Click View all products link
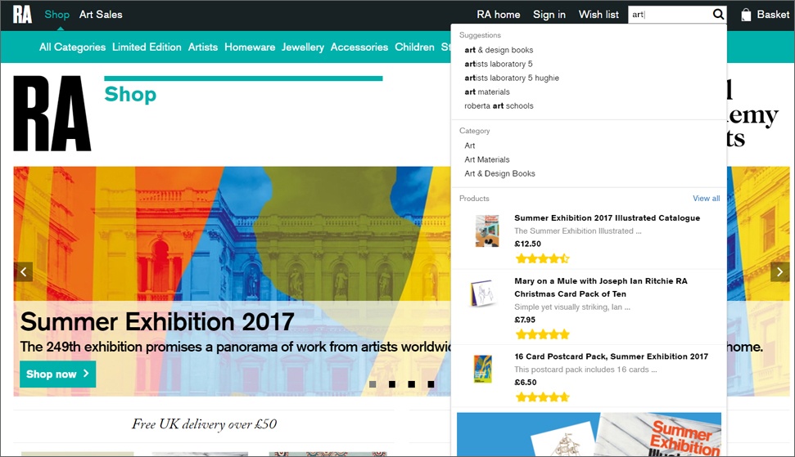 707,199
